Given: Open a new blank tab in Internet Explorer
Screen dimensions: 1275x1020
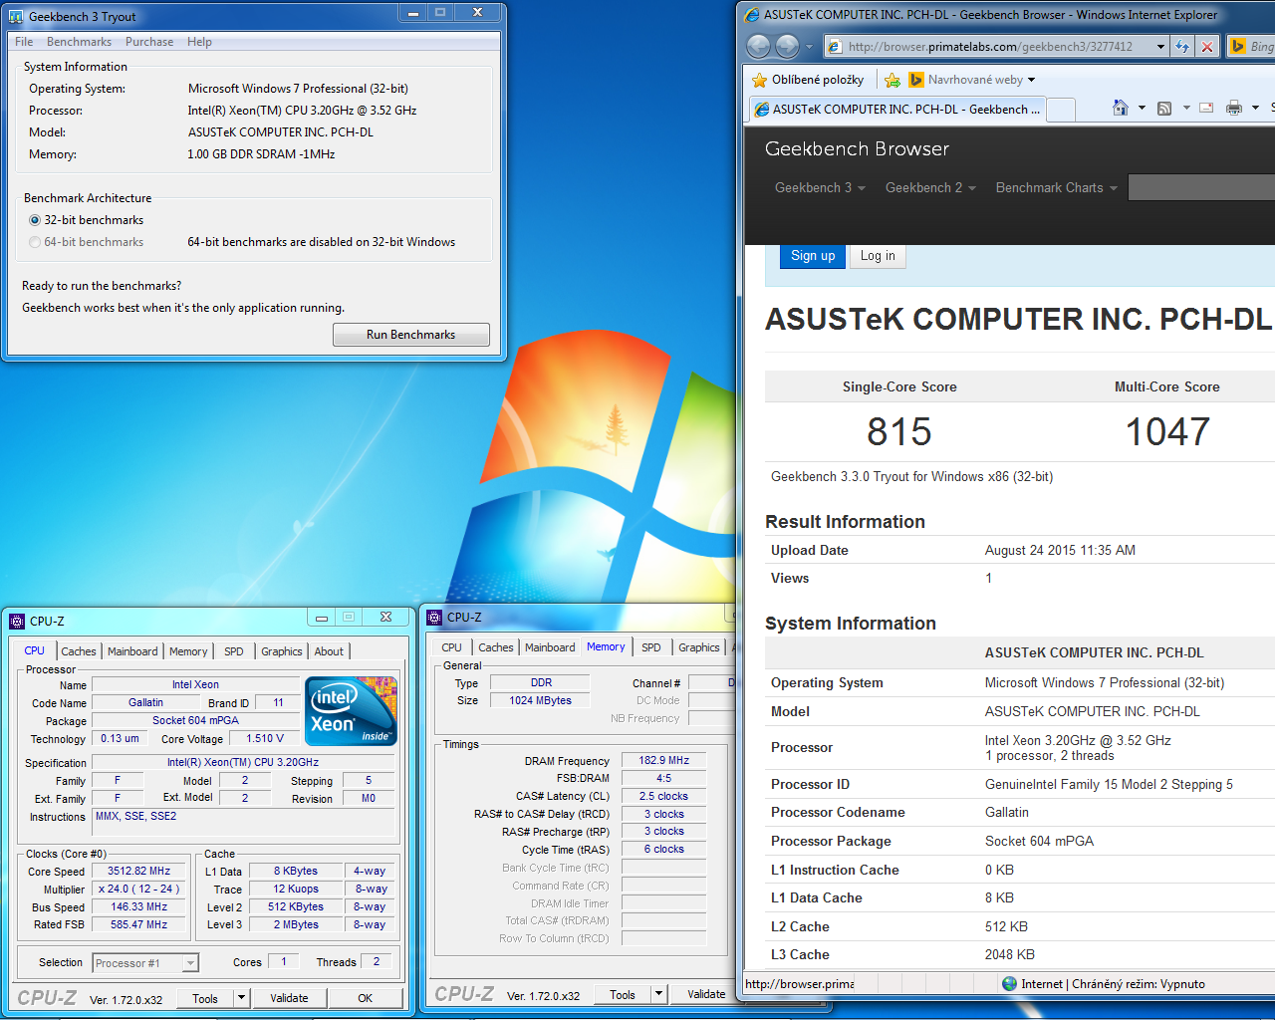Looking at the screenshot, I should click(x=1060, y=109).
